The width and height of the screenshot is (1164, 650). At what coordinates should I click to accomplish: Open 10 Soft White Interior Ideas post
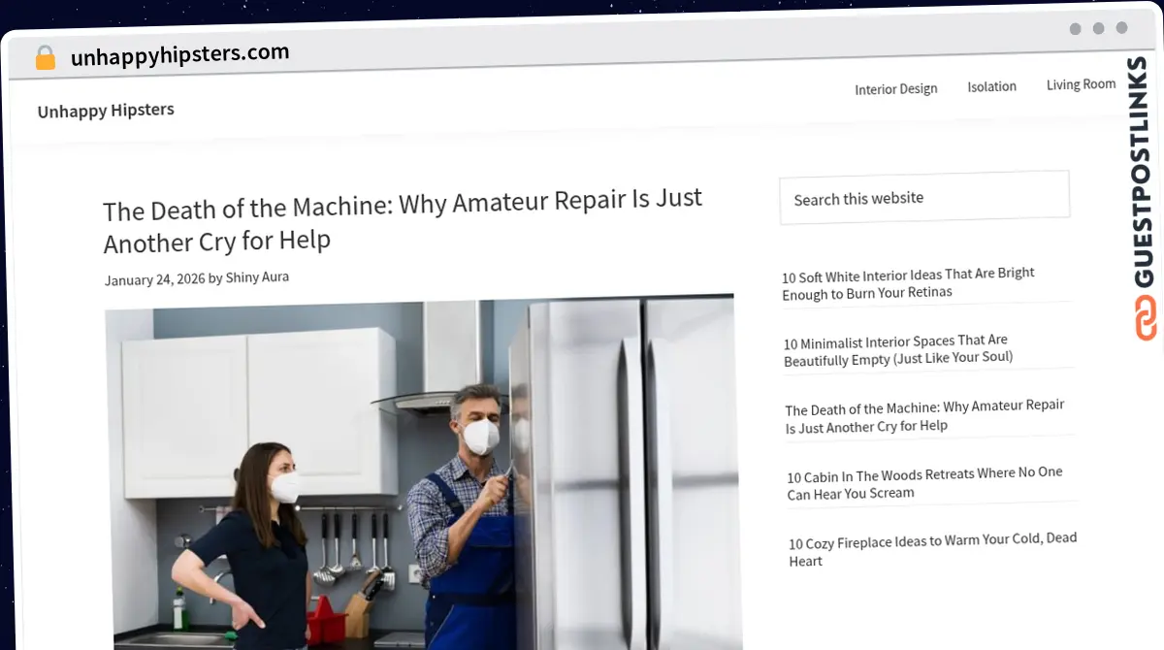tap(908, 283)
